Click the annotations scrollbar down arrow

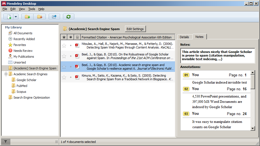click(x=252, y=128)
